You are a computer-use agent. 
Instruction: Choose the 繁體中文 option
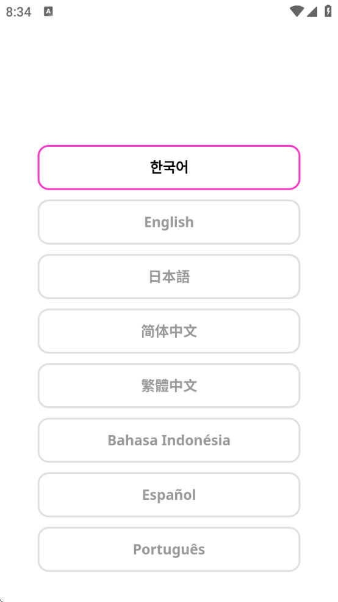click(x=169, y=385)
